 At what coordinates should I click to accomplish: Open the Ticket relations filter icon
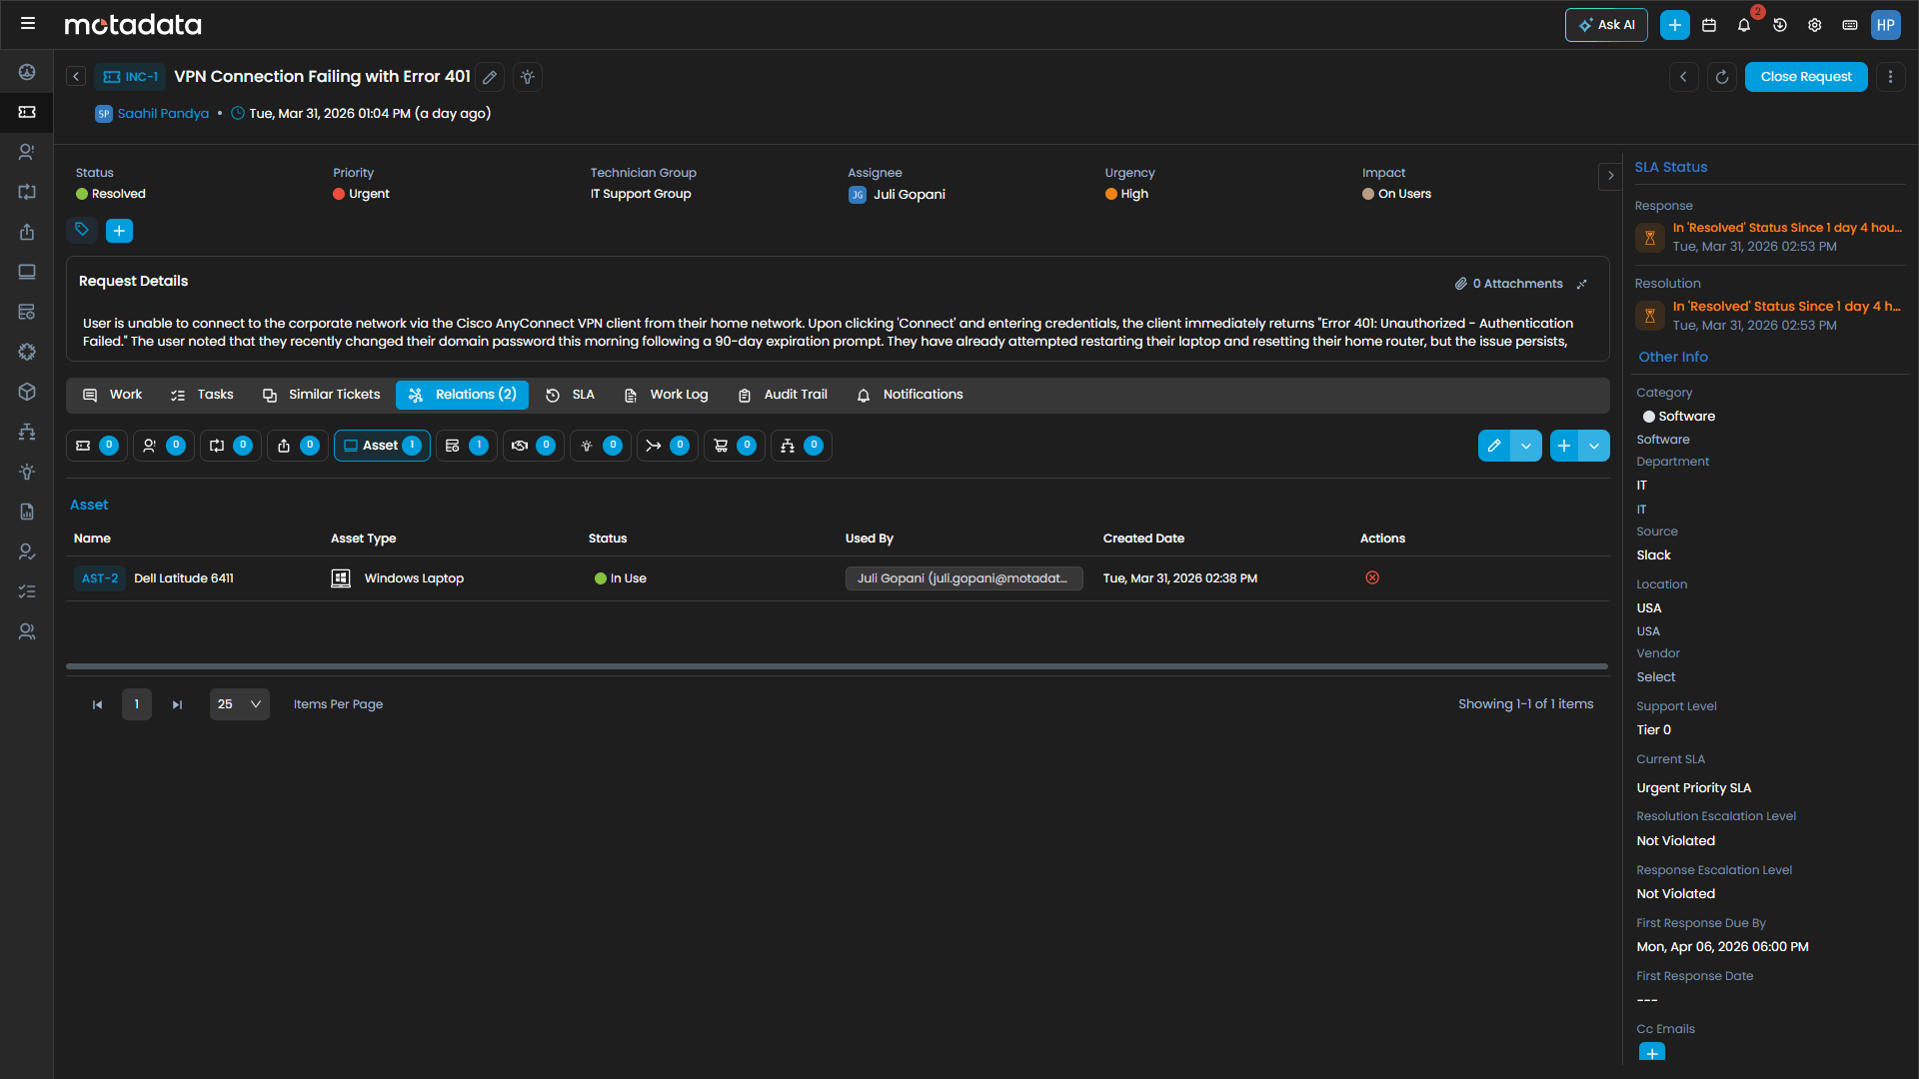(x=96, y=446)
